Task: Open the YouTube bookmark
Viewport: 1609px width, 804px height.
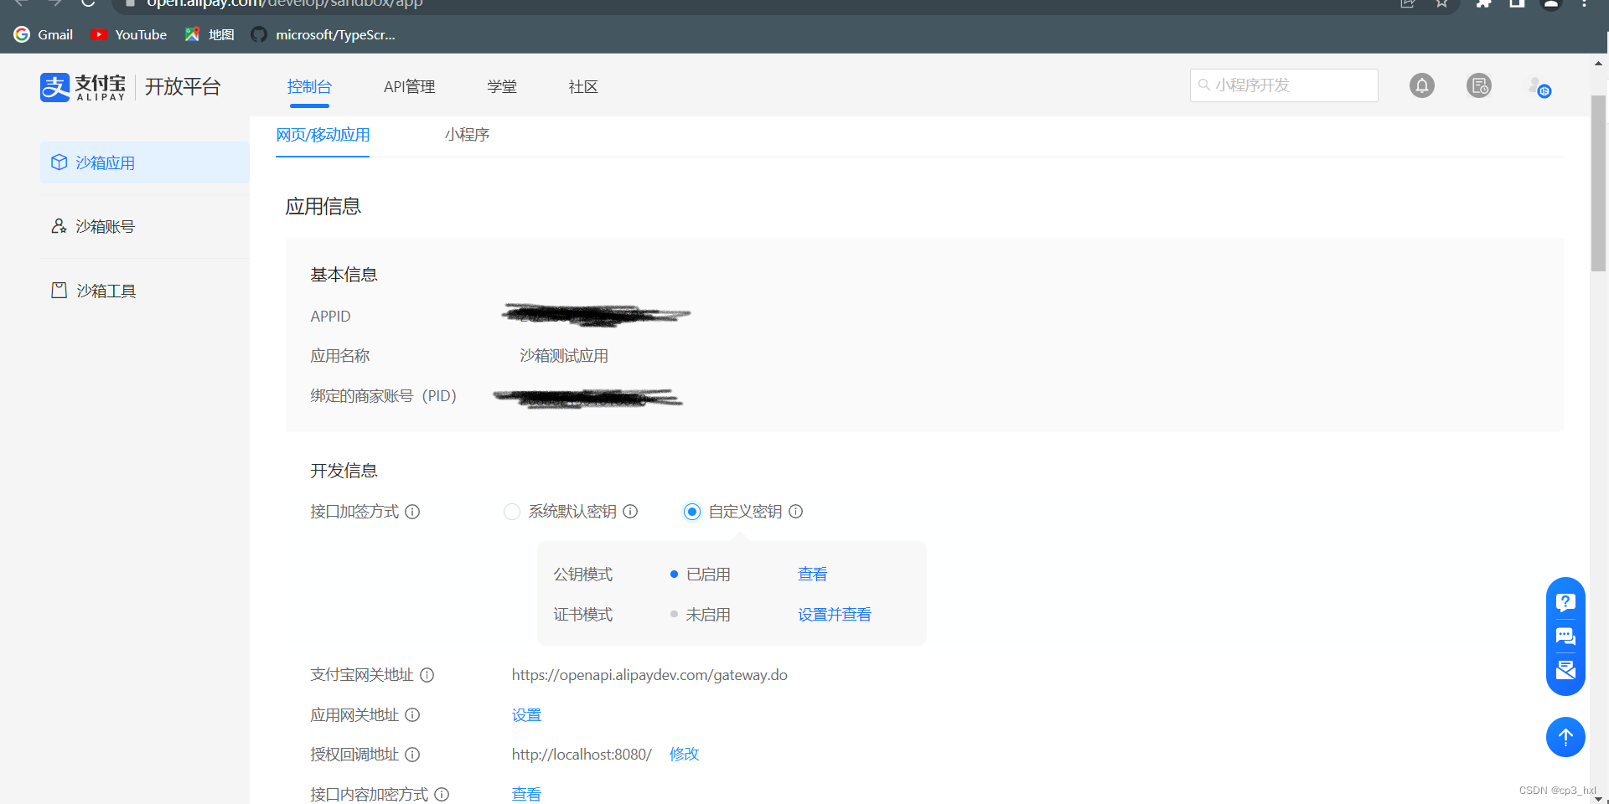Action: (129, 34)
